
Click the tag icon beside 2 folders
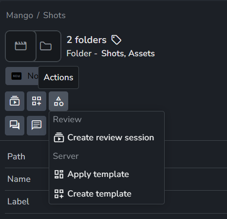[116, 40]
